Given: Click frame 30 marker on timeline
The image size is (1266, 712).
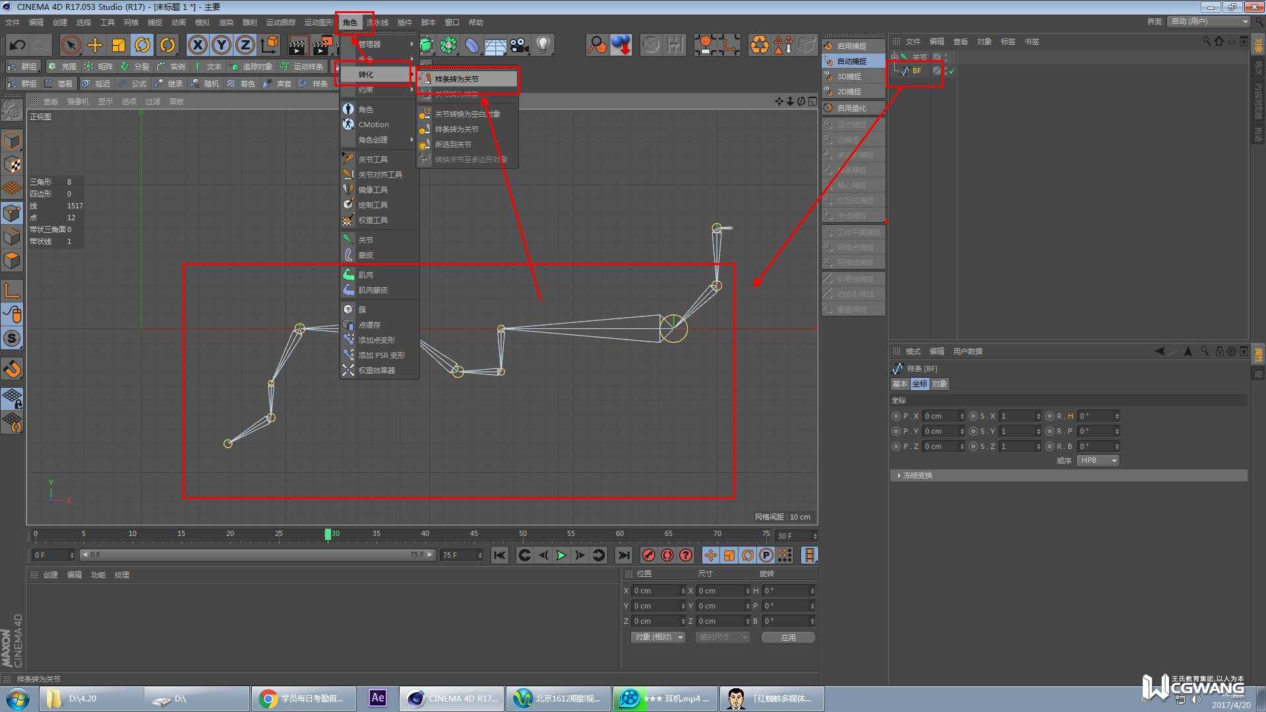Looking at the screenshot, I should pos(328,534).
